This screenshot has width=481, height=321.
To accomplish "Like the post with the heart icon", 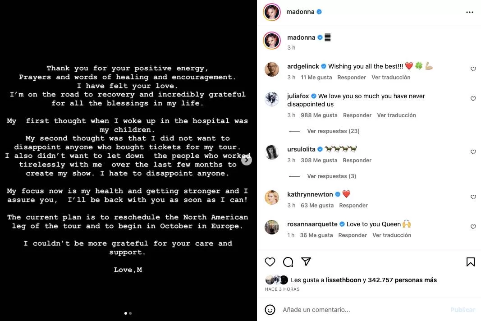I will tap(270, 262).
